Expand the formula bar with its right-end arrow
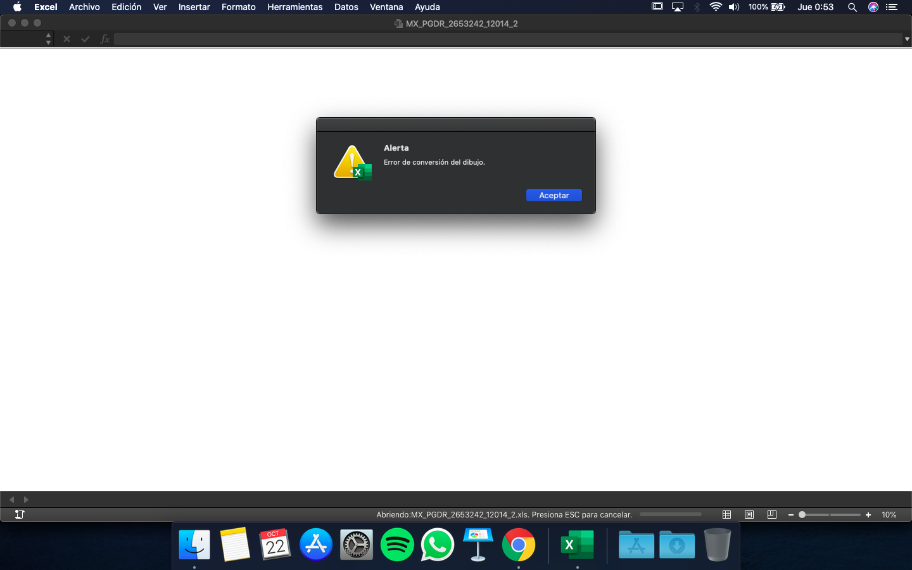Image resolution: width=912 pixels, height=570 pixels. [907, 39]
